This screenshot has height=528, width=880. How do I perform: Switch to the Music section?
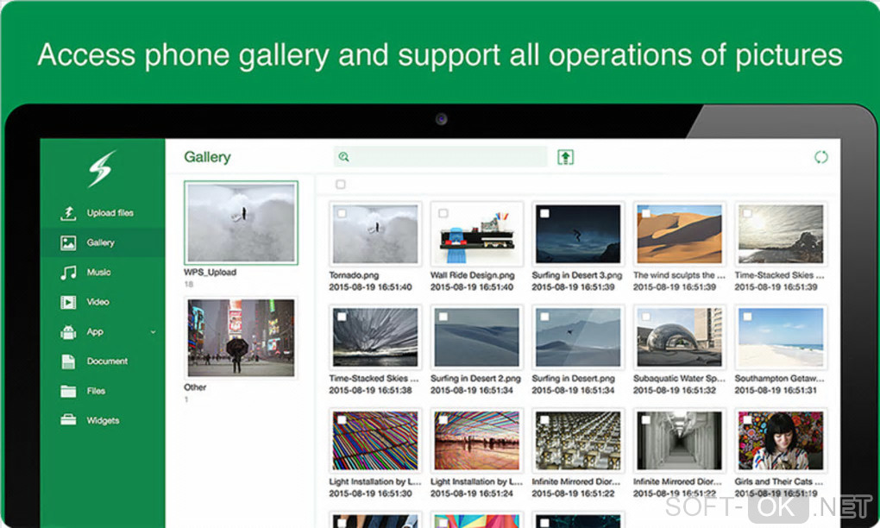point(98,272)
